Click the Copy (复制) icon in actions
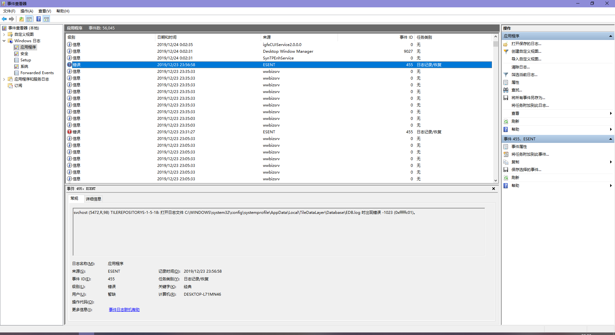The height and width of the screenshot is (335, 615). coord(506,162)
